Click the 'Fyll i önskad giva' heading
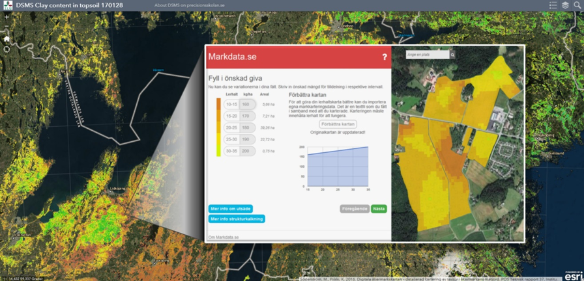The image size is (584, 281). tap(235, 79)
